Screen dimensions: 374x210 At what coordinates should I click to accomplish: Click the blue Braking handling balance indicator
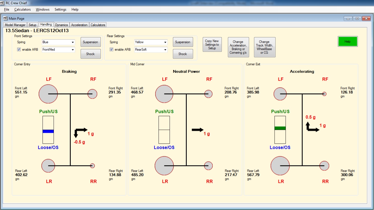(x=48, y=131)
